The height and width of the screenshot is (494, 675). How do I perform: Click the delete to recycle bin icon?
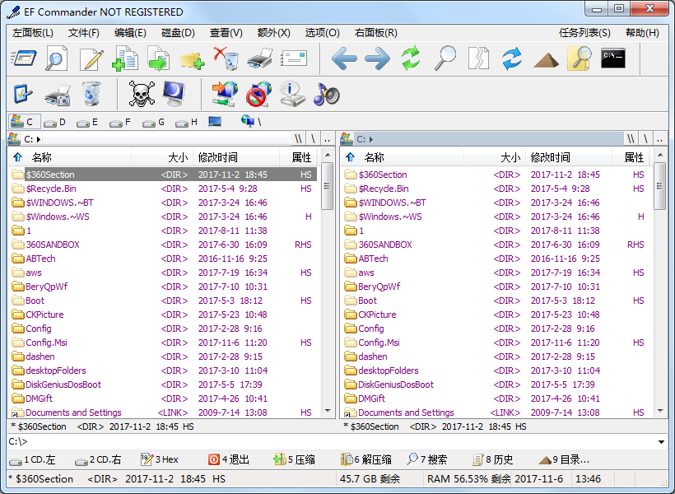[226, 58]
